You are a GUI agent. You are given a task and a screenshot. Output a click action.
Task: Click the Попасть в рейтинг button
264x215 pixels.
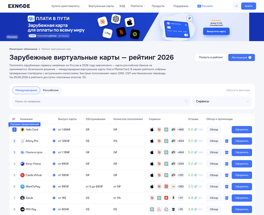tap(211, 58)
